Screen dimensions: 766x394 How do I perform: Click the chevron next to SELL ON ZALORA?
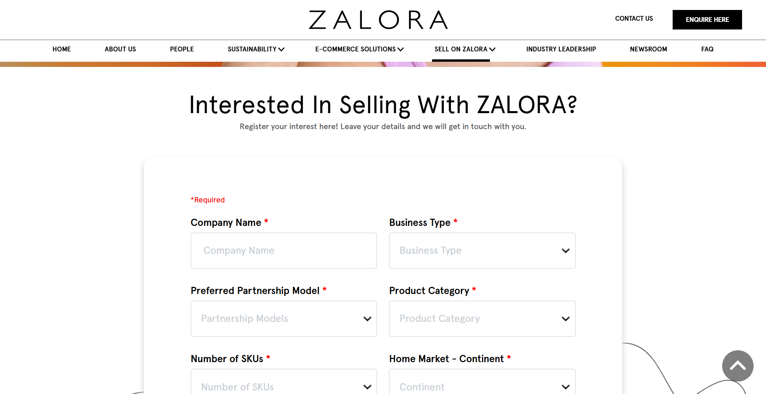(492, 49)
